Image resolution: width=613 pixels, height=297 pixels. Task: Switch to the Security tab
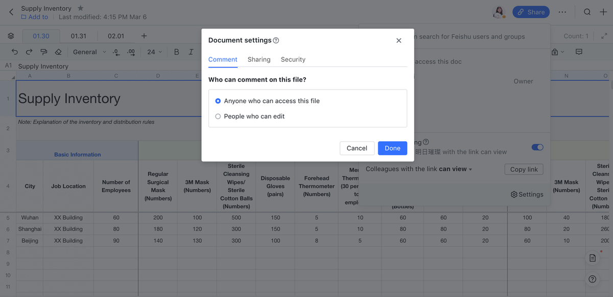point(293,59)
